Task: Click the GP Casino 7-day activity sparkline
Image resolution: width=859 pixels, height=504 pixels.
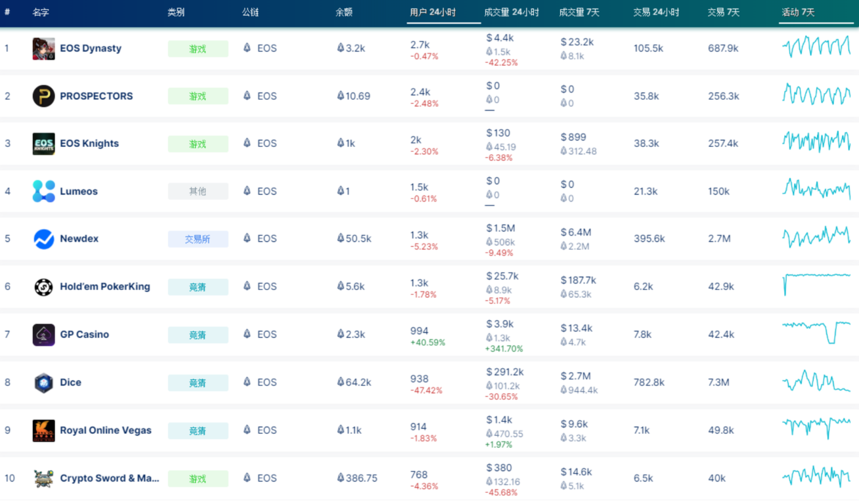Action: tap(816, 332)
